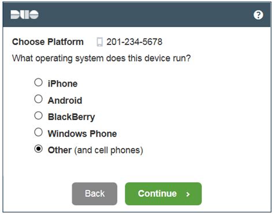
Task: Pick the Windows Phone label text
Action: (x=82, y=133)
